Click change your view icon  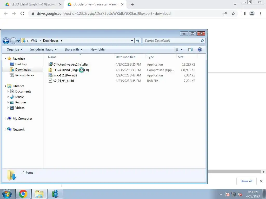click(176, 49)
